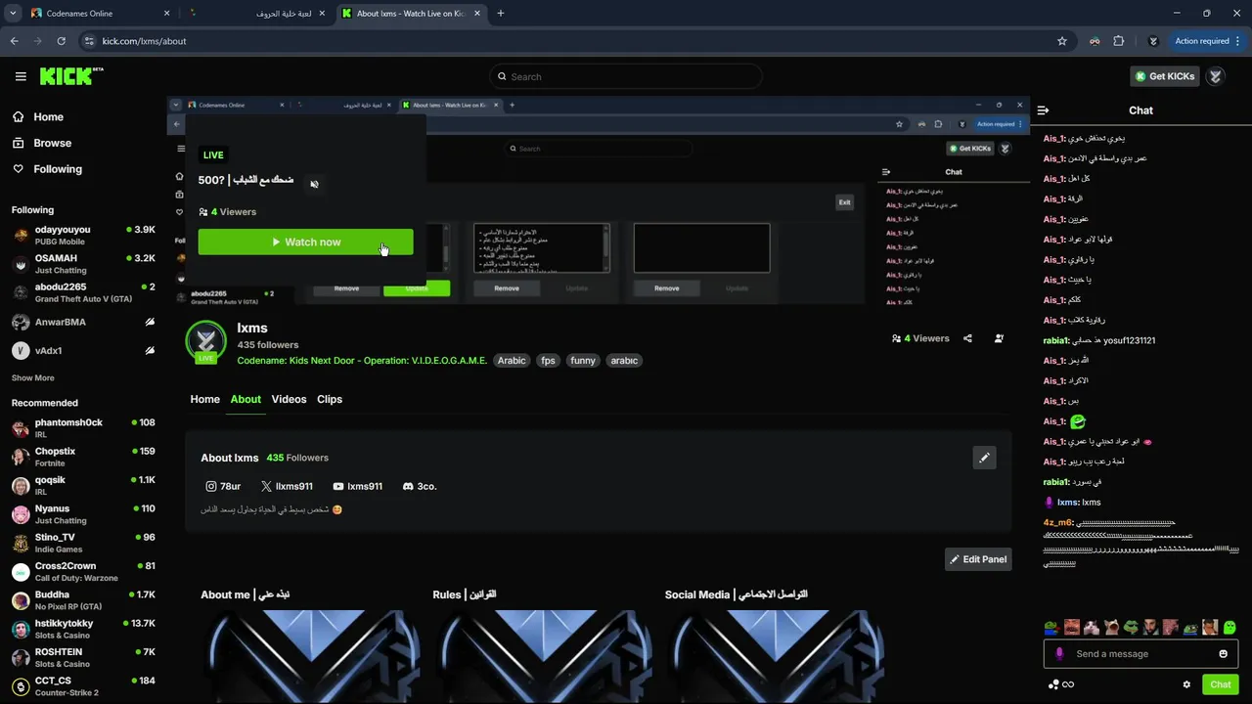Open the Clips tab

point(330,399)
